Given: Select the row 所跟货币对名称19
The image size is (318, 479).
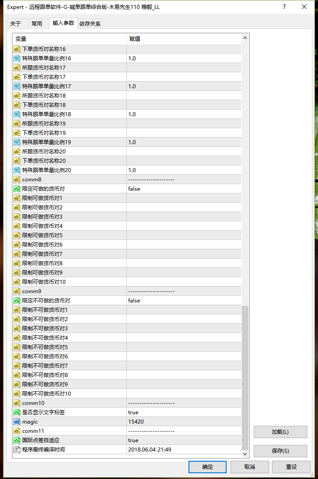Looking at the screenshot, I should click(x=127, y=123).
